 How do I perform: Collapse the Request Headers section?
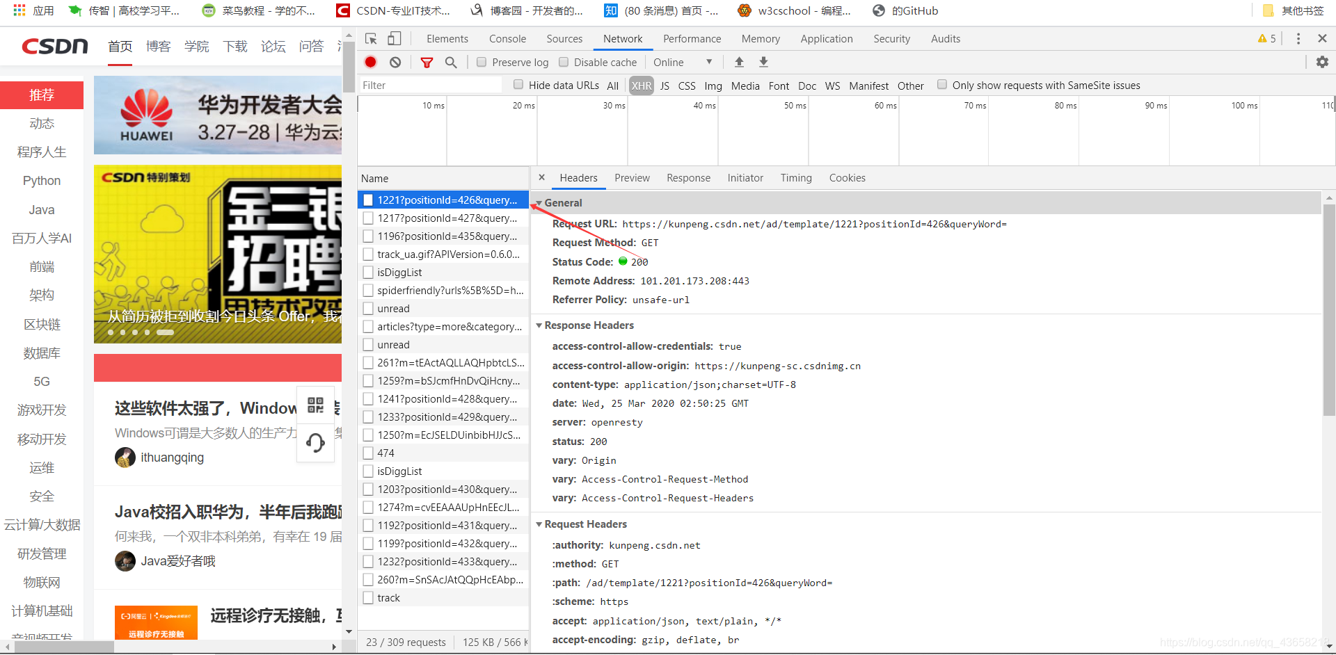click(539, 524)
